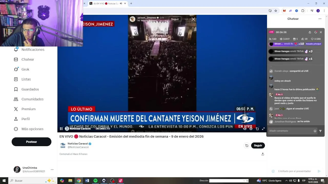Image resolution: width=328 pixels, height=184 pixels.
Task: Open the Windows Start menu
Action: [4, 181]
